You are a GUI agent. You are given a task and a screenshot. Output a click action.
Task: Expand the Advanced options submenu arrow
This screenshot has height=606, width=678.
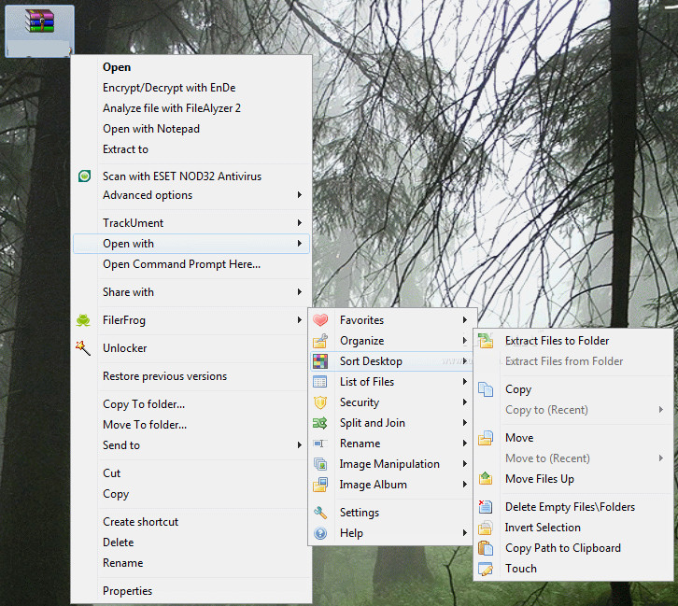click(299, 195)
